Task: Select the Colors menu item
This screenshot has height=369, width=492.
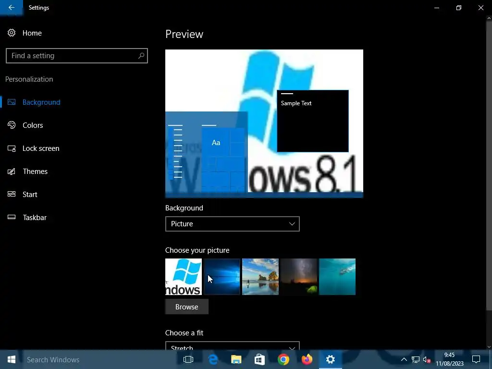Action: tap(33, 125)
